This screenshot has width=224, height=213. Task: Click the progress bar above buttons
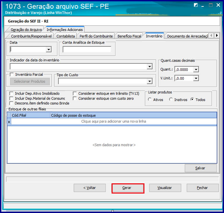click(x=112, y=179)
